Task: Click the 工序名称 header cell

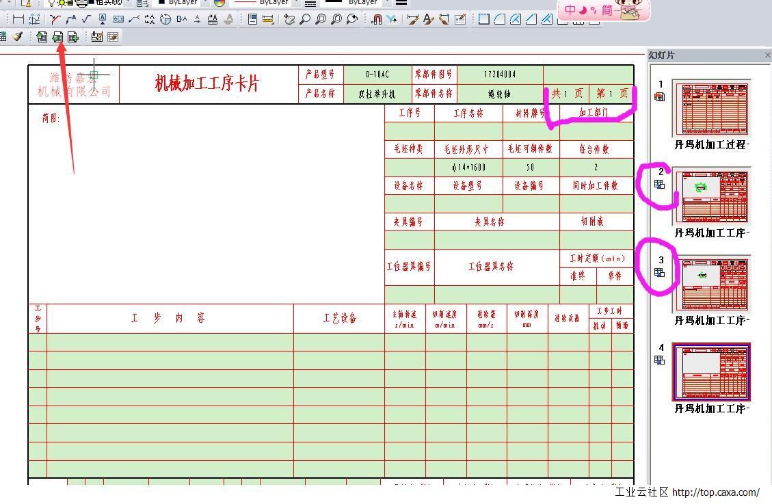Action: tap(468, 114)
